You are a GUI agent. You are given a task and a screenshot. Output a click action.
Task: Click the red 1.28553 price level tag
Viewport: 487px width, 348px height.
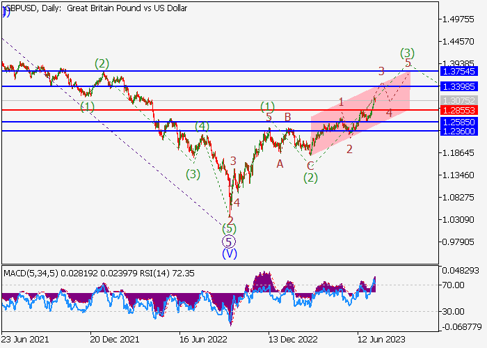click(459, 110)
